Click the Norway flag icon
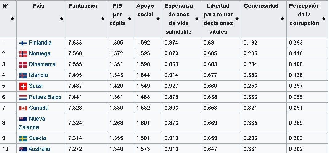This screenshot has height=153, width=329. coord(23,54)
